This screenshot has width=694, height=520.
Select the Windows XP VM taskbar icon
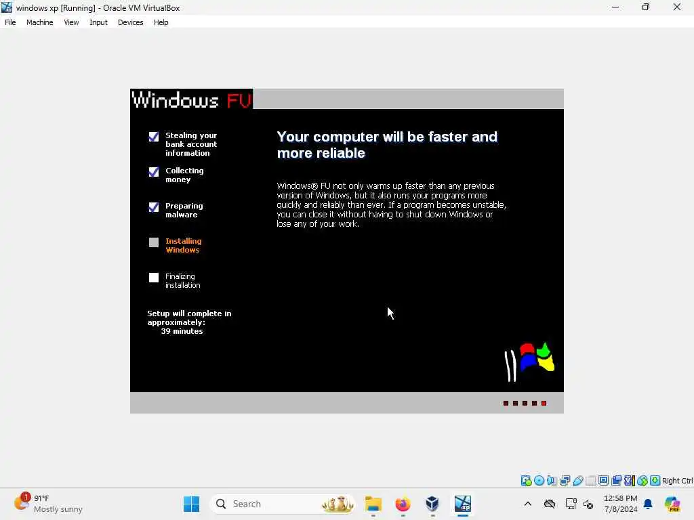click(x=462, y=504)
